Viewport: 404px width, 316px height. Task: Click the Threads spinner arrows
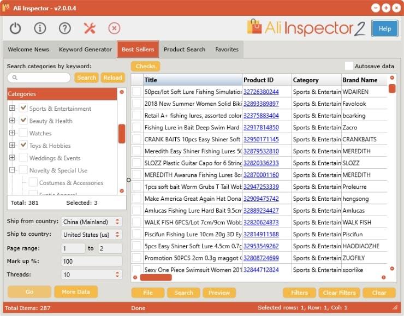117,275
